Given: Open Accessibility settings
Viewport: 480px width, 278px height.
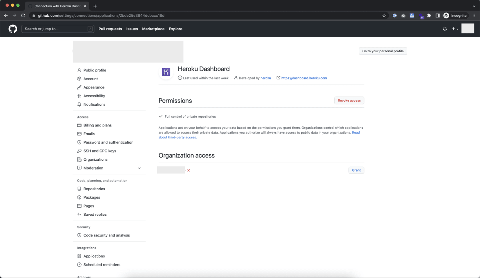Looking at the screenshot, I should 94,96.
